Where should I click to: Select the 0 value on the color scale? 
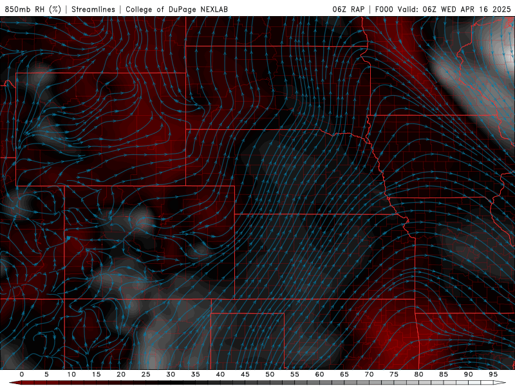point(22,374)
